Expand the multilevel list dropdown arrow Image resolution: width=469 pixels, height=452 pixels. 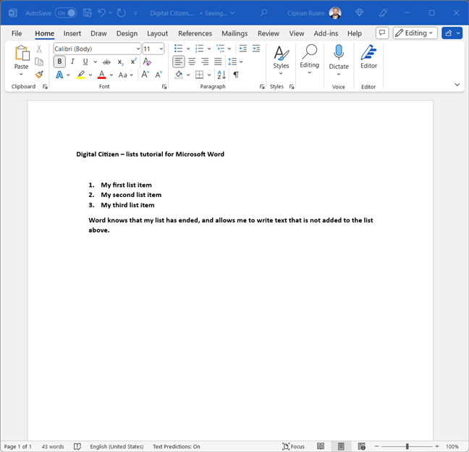(229, 49)
